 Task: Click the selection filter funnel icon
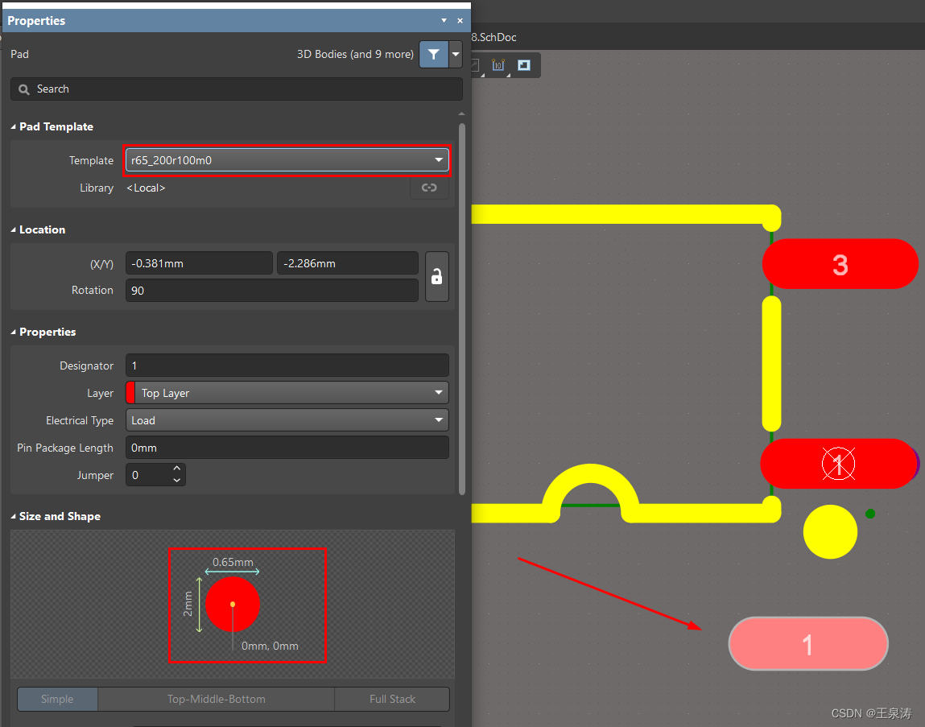(434, 54)
